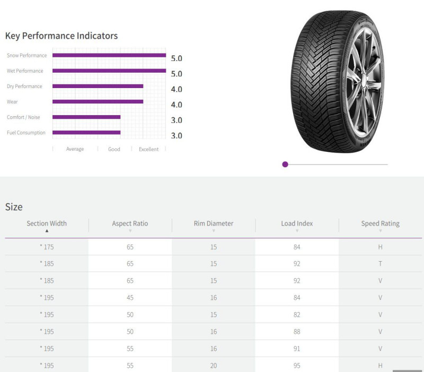Click the sort arrow under Aspect Ratio
The image size is (424, 372).
[x=130, y=231]
